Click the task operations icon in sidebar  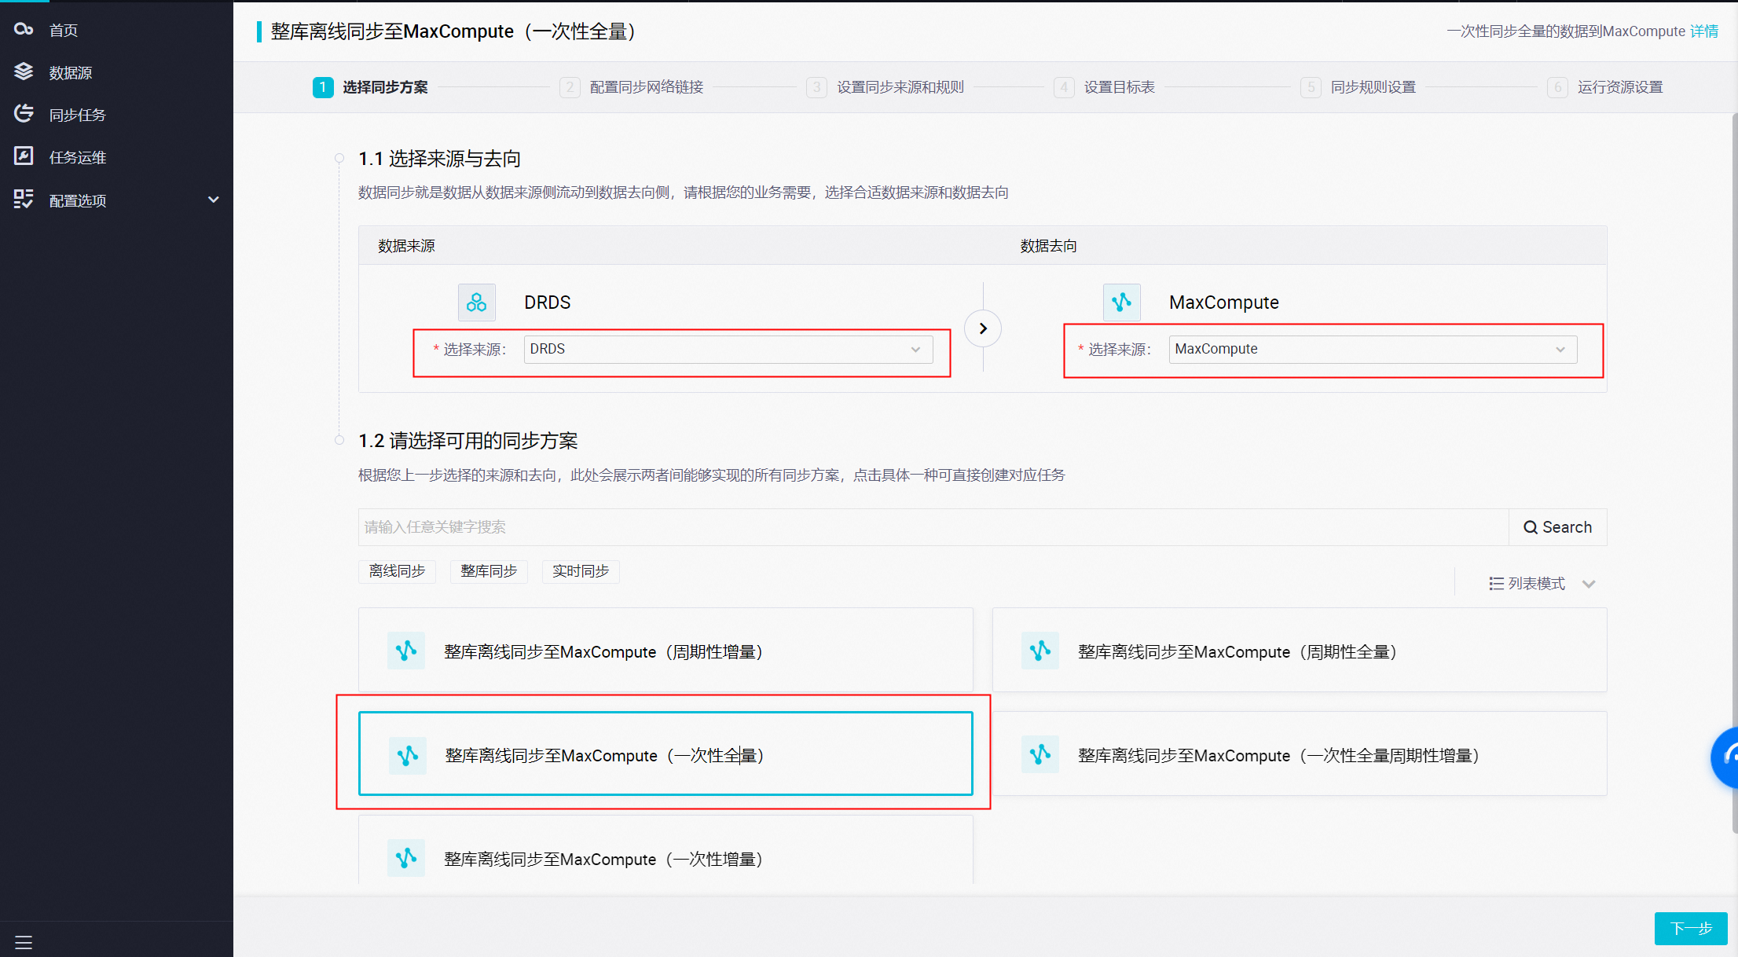click(24, 156)
